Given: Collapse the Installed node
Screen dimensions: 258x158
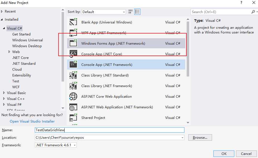Looking at the screenshot, I should coord(2,20).
